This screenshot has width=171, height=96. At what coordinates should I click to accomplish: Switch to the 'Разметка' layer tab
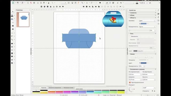click(x=44, y=88)
